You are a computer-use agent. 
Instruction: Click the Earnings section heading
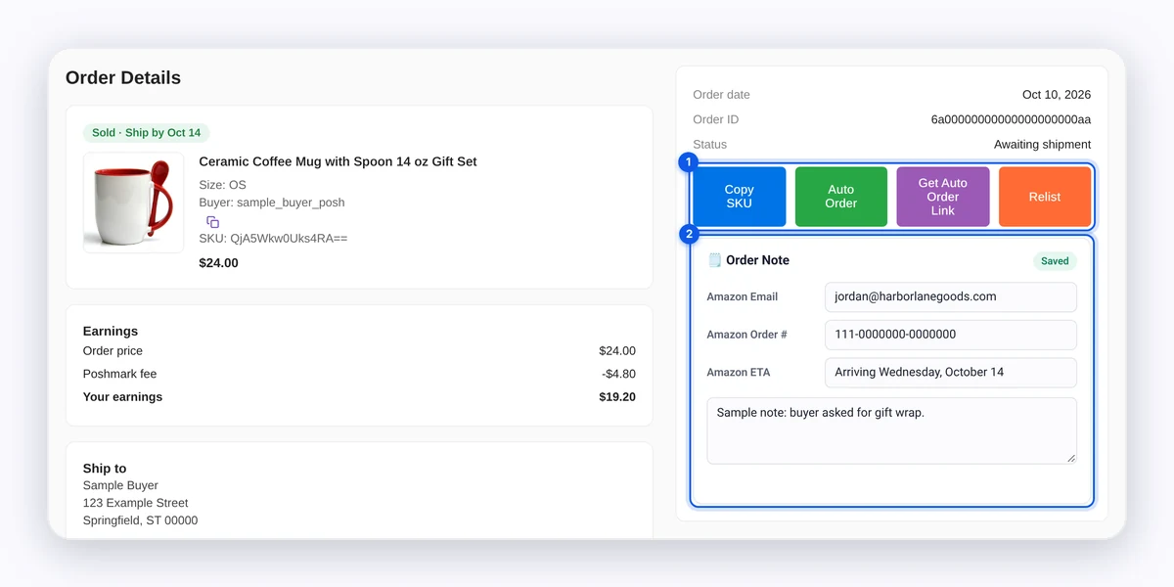click(x=111, y=331)
